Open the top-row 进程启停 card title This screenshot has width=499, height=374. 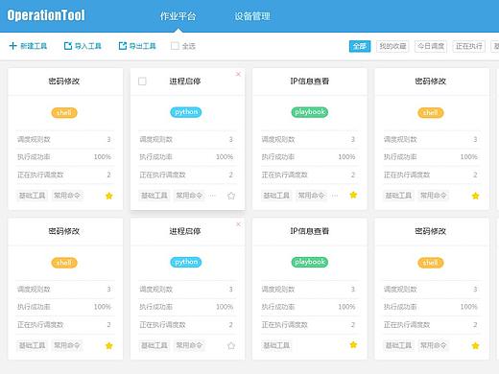(185, 82)
